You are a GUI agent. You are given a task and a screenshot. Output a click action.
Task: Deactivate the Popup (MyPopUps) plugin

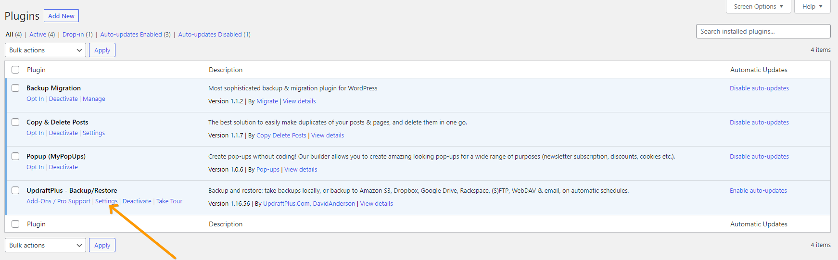[63, 167]
